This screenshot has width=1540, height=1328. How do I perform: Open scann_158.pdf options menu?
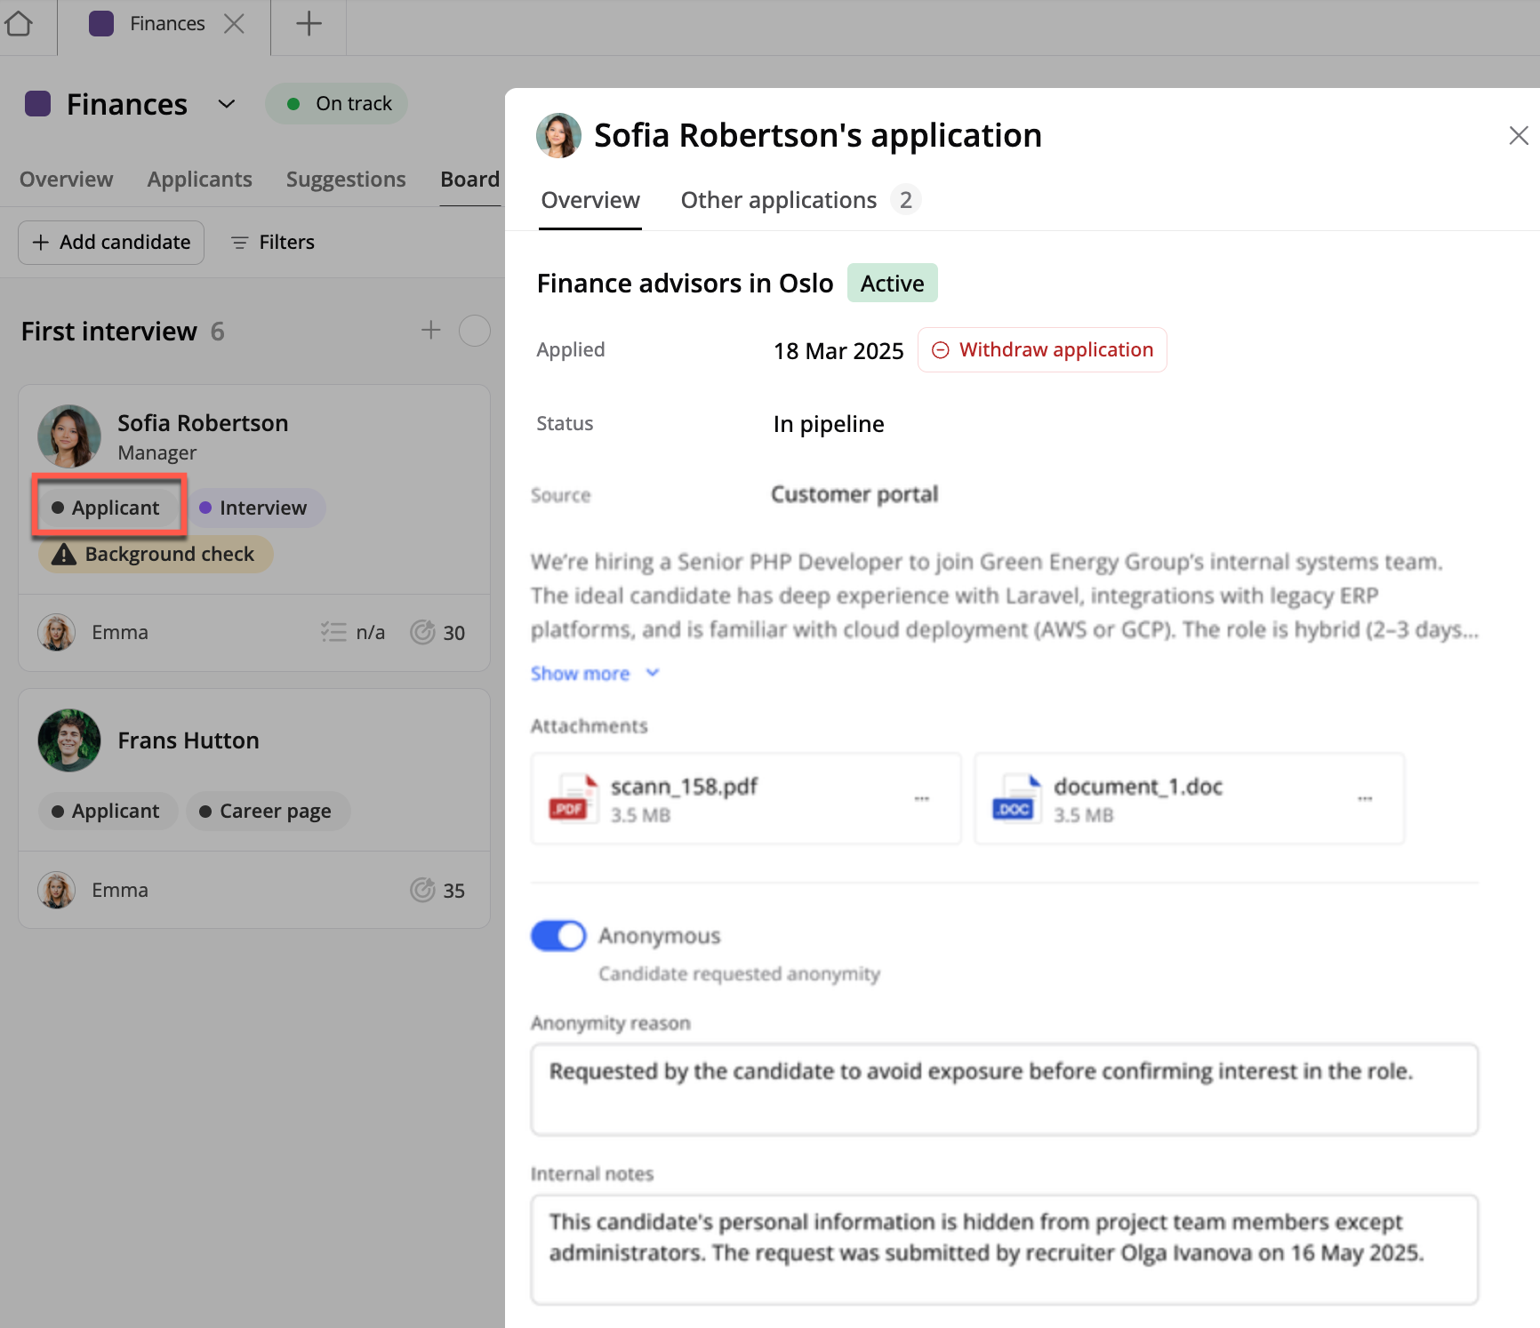click(x=921, y=799)
